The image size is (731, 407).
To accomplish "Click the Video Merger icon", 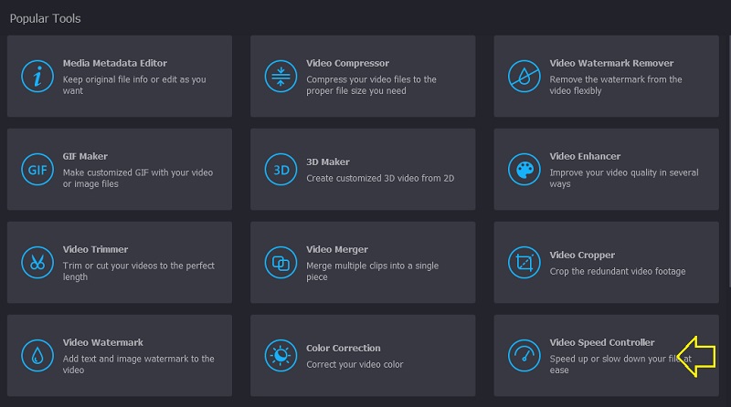I will 281,262.
